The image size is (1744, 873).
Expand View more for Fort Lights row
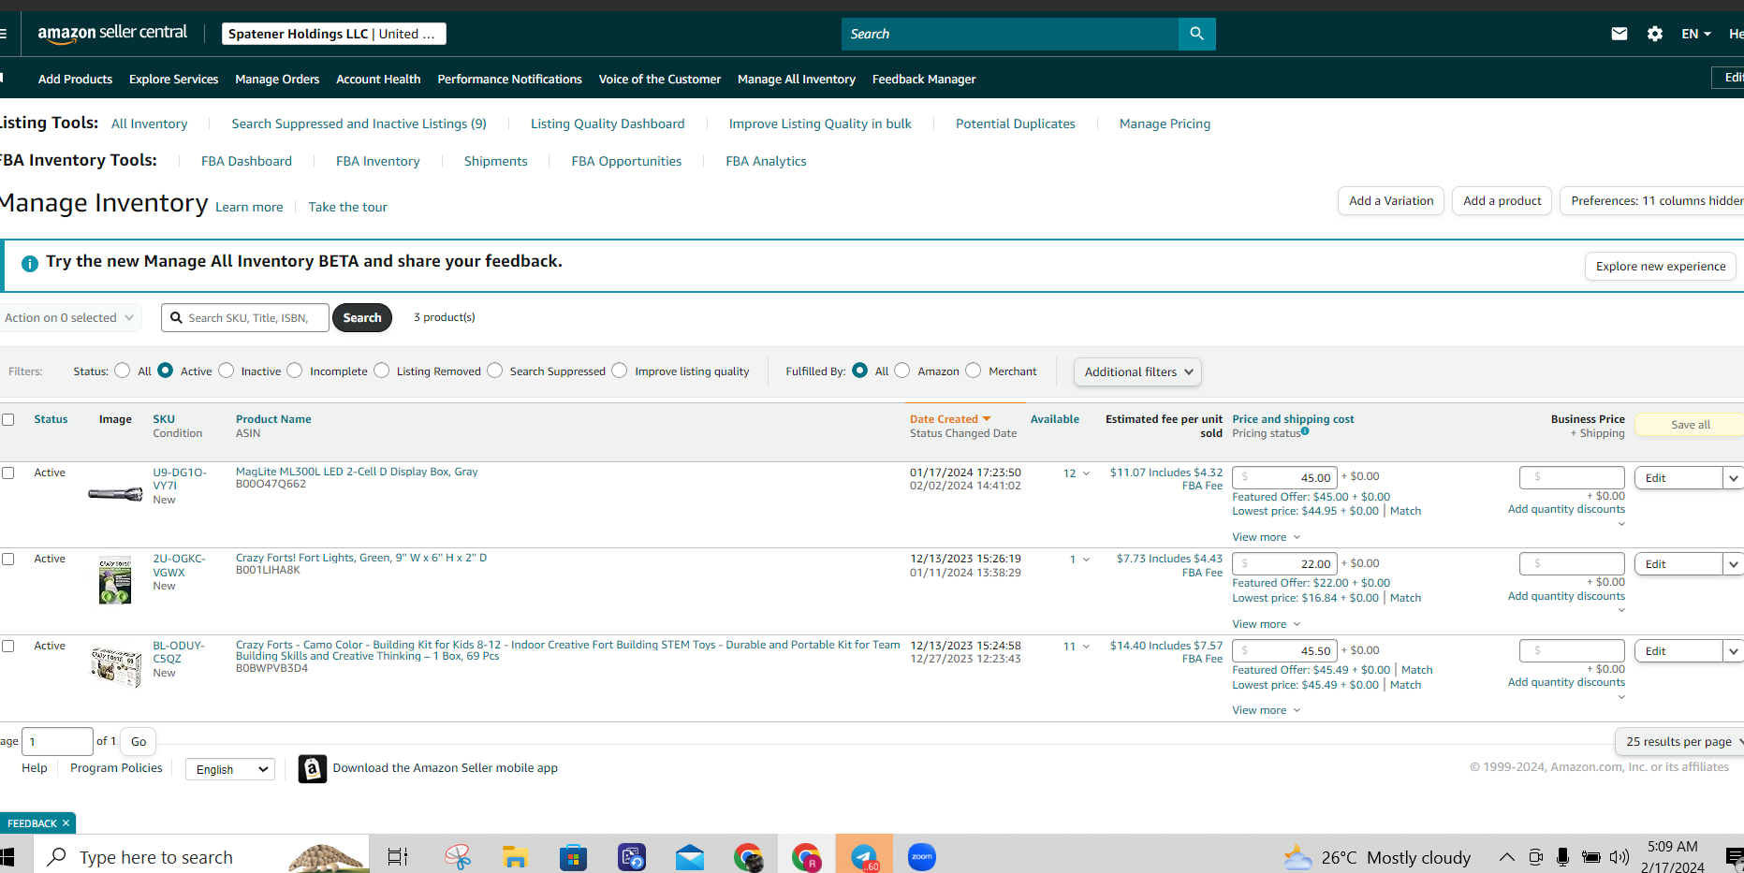1266,624
